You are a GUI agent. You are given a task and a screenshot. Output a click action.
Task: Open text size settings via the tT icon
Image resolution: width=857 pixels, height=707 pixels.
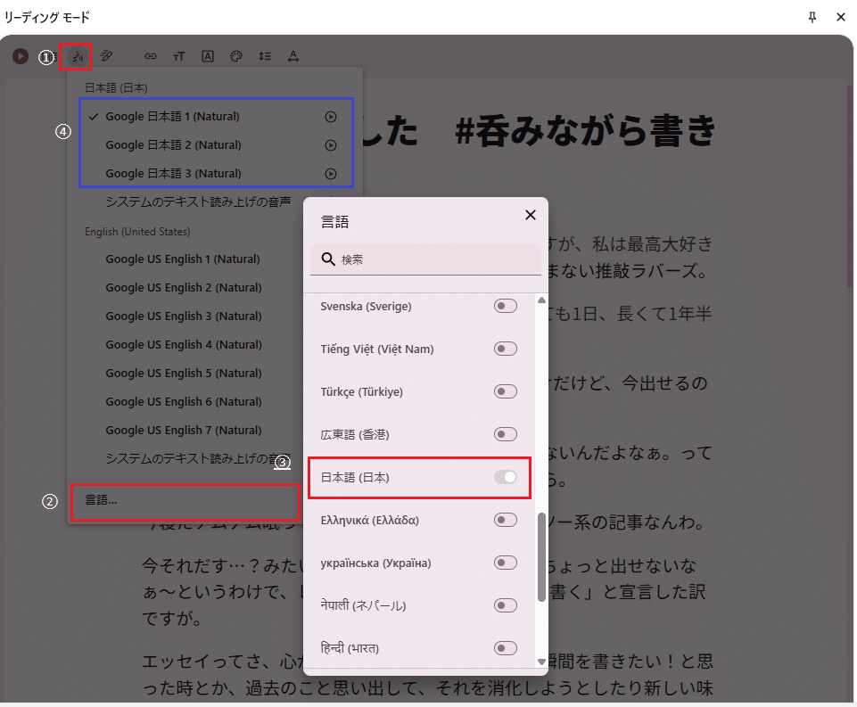pos(178,56)
